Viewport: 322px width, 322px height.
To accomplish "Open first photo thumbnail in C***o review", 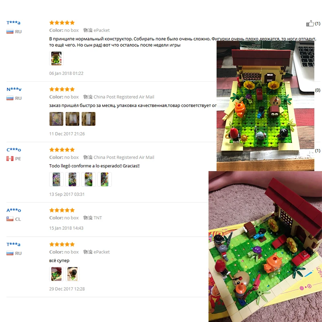I will point(56,179).
